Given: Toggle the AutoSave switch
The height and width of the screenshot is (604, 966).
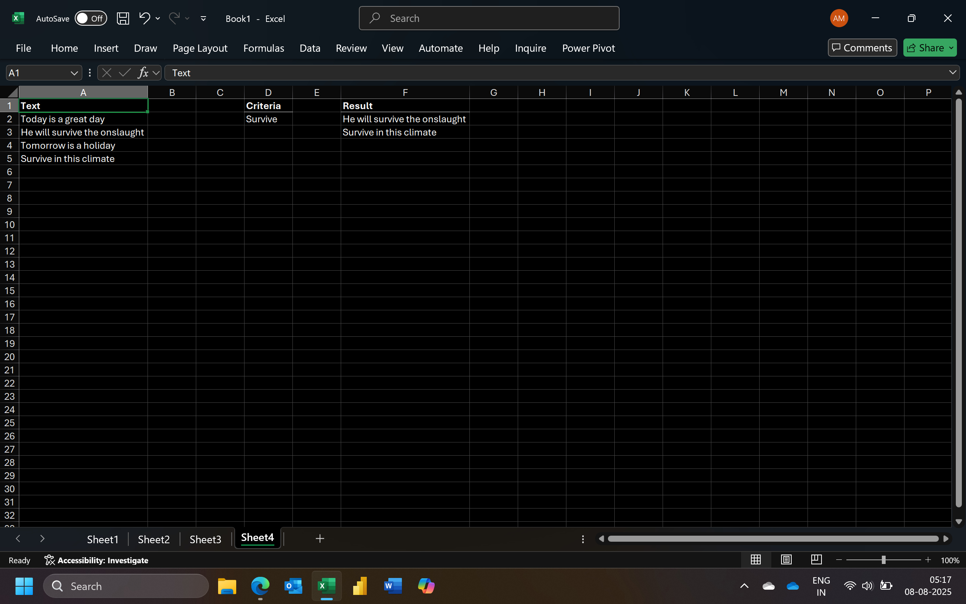Looking at the screenshot, I should pos(91,18).
